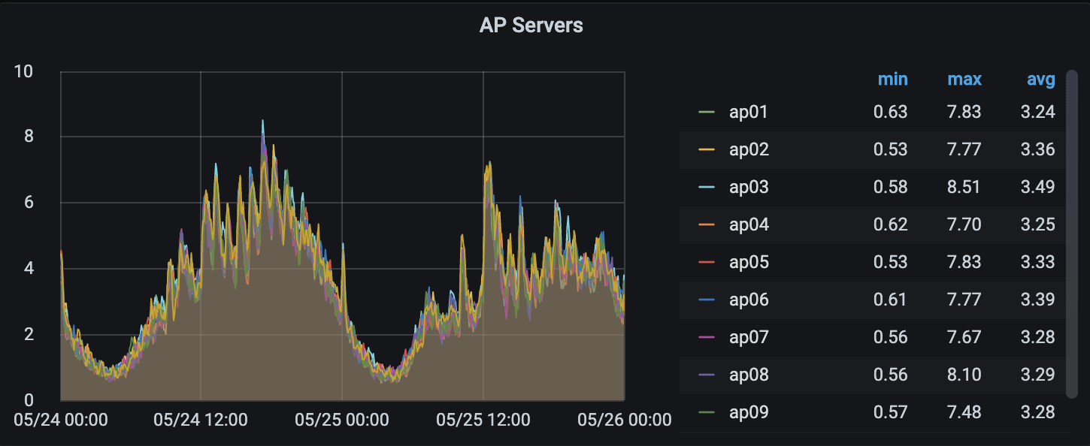Click the ap07 legend name

(748, 337)
